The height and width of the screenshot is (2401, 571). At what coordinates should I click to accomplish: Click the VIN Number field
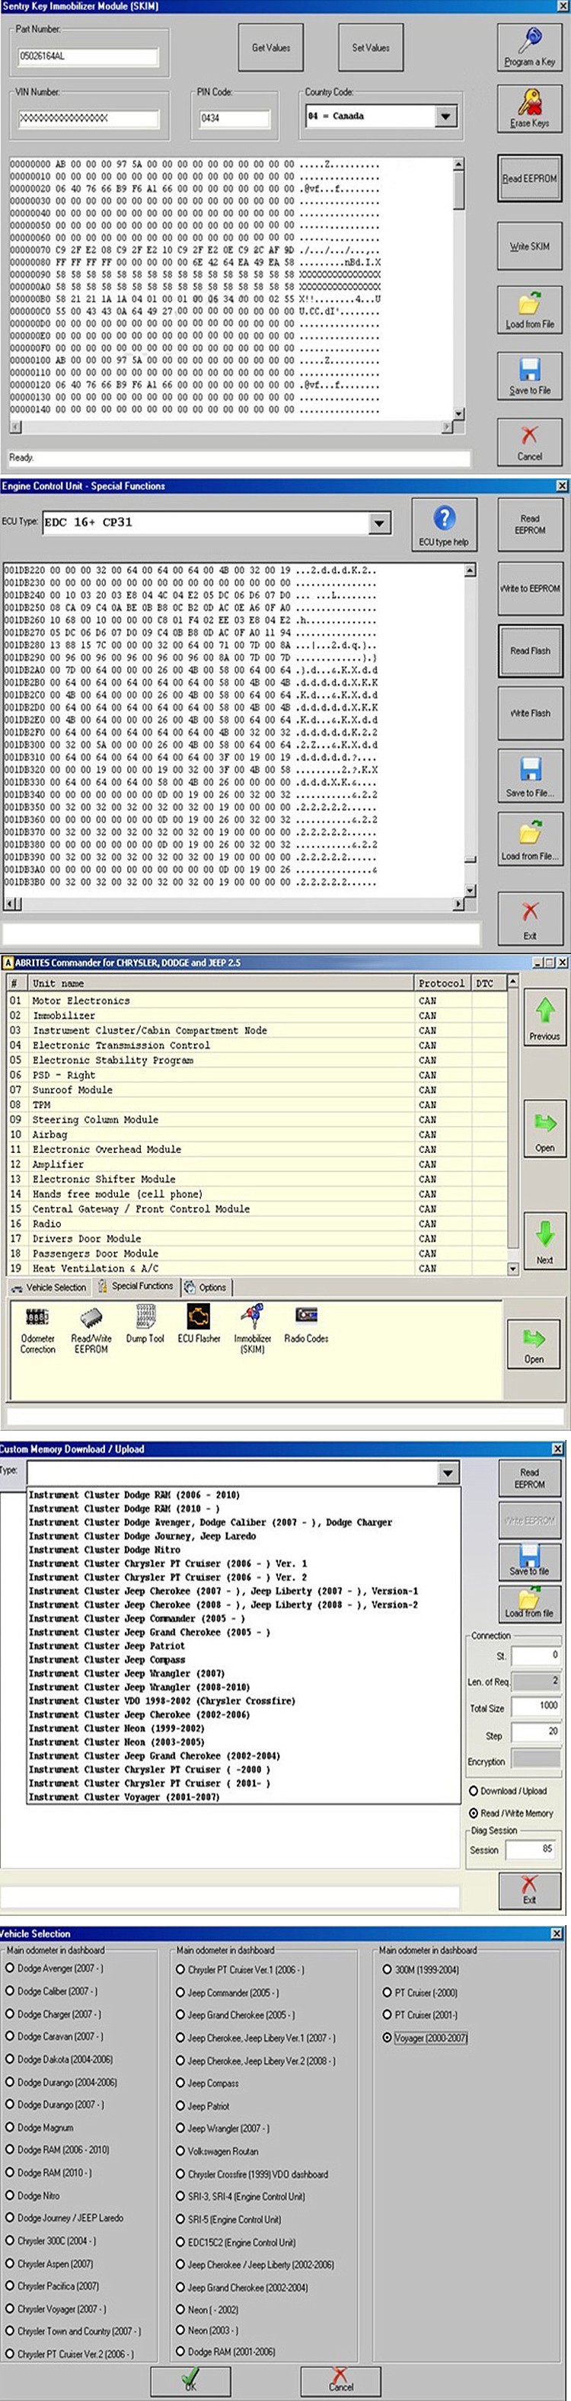(x=88, y=118)
